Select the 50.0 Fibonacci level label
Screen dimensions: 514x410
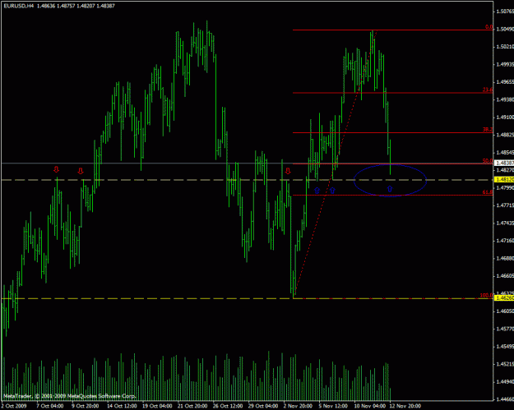click(x=488, y=161)
